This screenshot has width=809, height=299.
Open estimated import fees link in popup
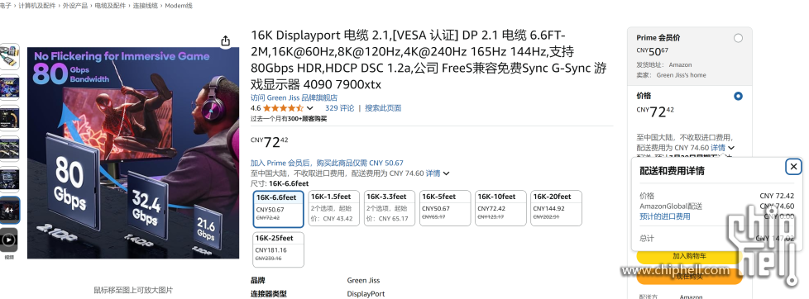pyautogui.click(x=664, y=216)
